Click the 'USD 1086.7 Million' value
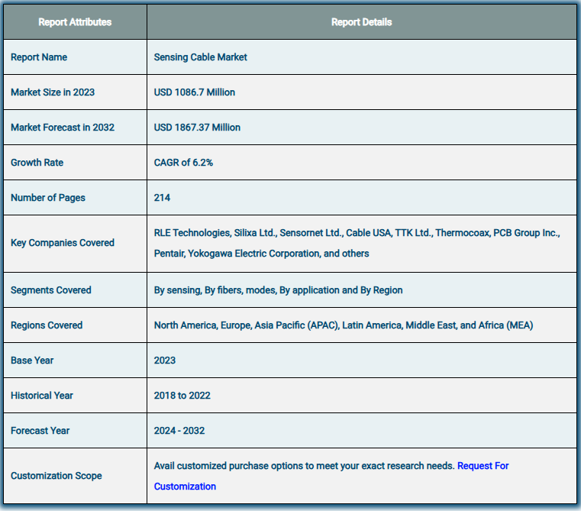Screen dimensions: 581x511 195,92
